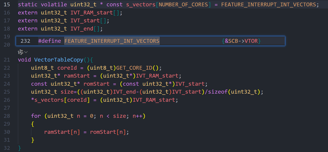Click {&SCB->VTOR} in the definition preview
Screen dimensions: 328x152
point(241,41)
